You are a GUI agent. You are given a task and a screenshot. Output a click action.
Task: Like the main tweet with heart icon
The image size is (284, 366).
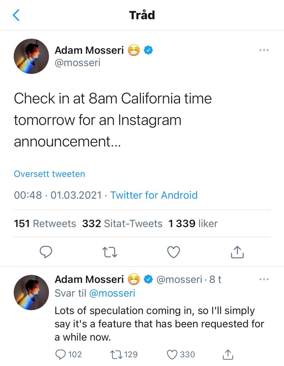click(x=173, y=252)
